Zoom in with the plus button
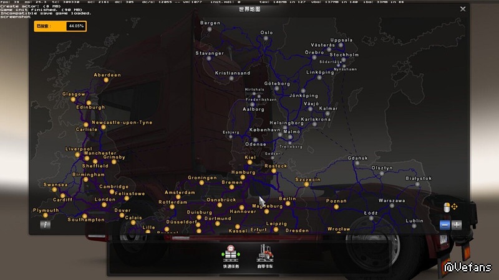The image size is (499, 280). (457, 225)
